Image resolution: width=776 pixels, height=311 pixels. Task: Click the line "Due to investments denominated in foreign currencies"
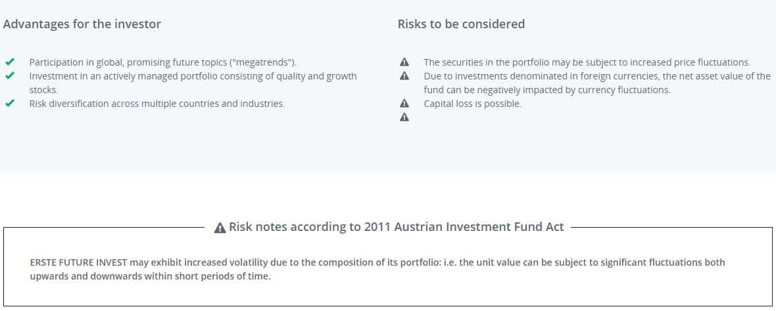click(x=596, y=76)
